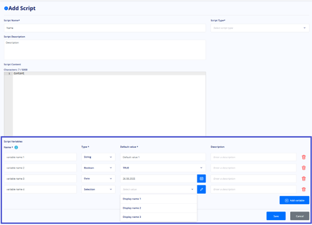Open the TRUE default value dropdown

pyautogui.click(x=163, y=168)
